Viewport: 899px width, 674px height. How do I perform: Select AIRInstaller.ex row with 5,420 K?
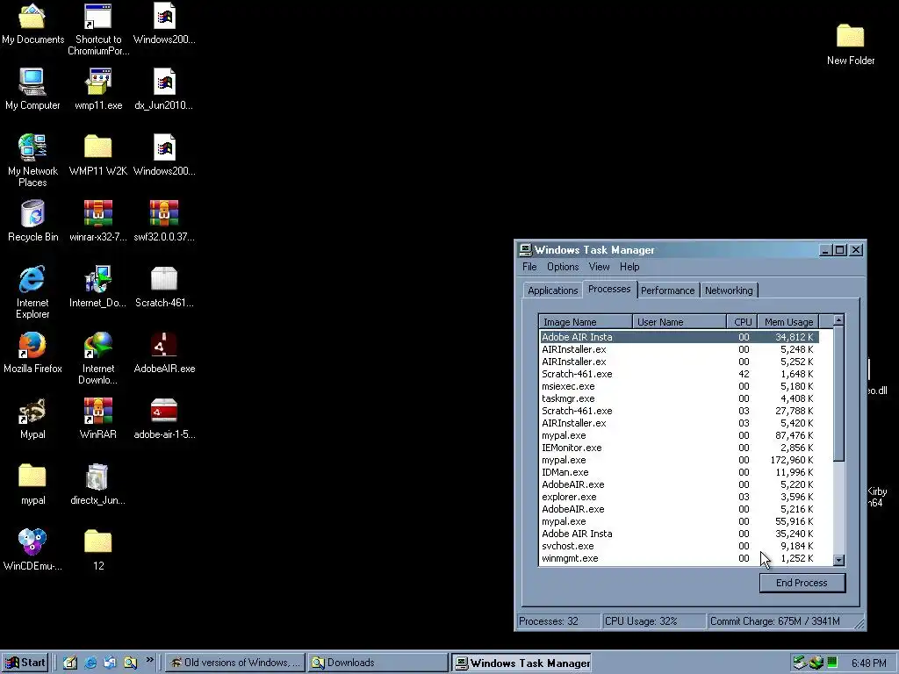pos(679,423)
